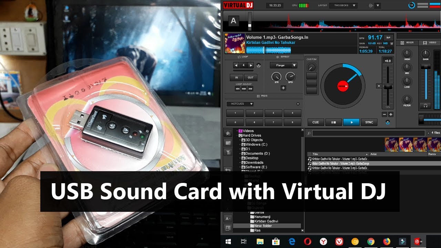Launch Firefox from the taskbar
The height and width of the screenshot is (248, 441).
[x=387, y=242]
